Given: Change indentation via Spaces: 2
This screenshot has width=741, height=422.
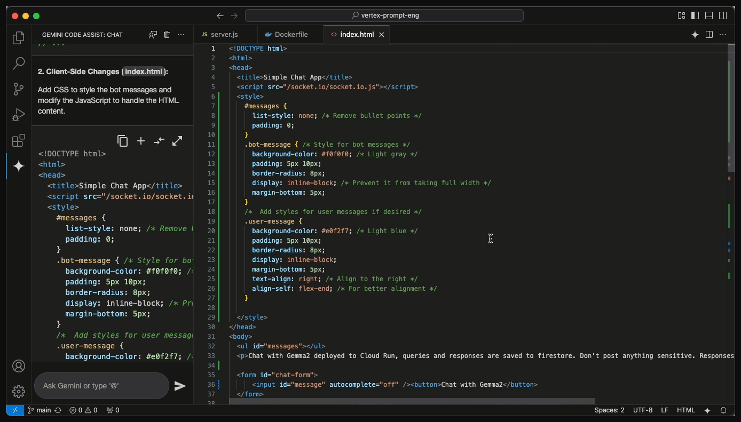Looking at the screenshot, I should click(609, 410).
